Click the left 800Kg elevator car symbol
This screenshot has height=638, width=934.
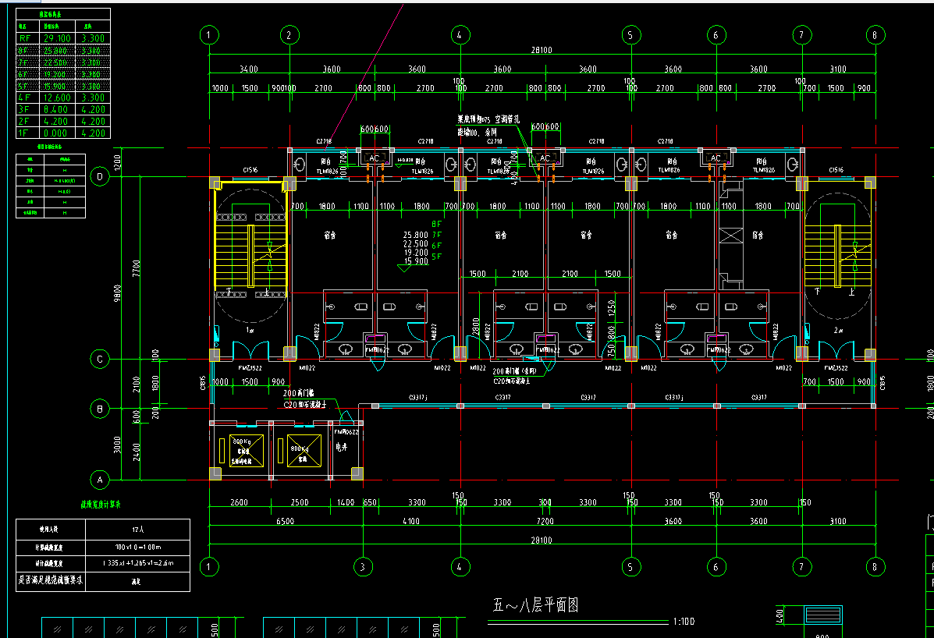click(x=247, y=451)
